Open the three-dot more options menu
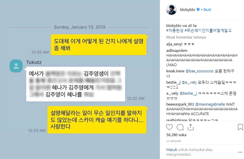The image size is (244, 159). [240, 152]
